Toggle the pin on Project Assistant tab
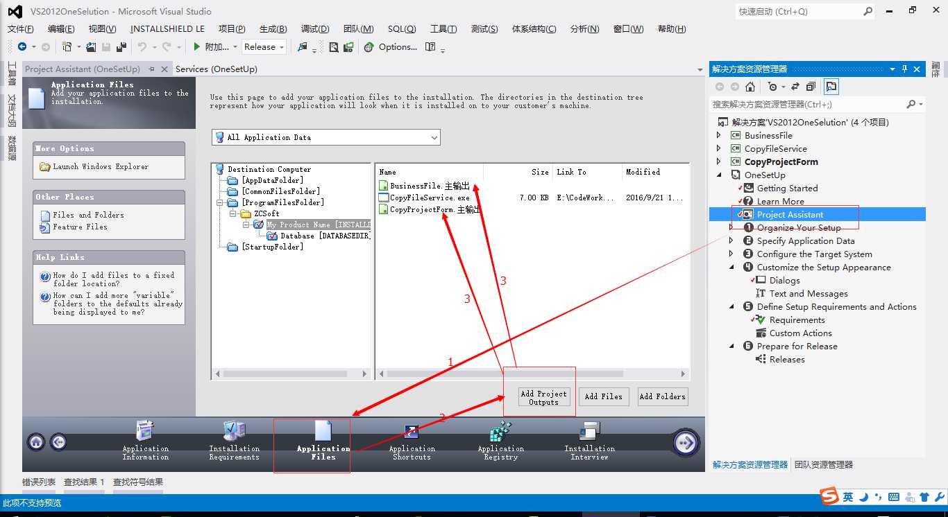This screenshot has height=517, width=948. click(x=151, y=69)
